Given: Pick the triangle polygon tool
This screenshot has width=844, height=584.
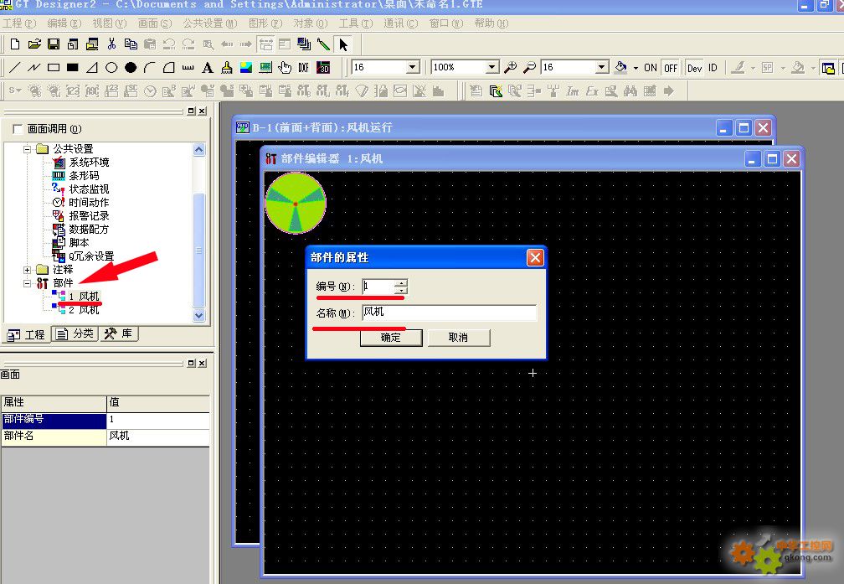Looking at the screenshot, I should (92, 68).
